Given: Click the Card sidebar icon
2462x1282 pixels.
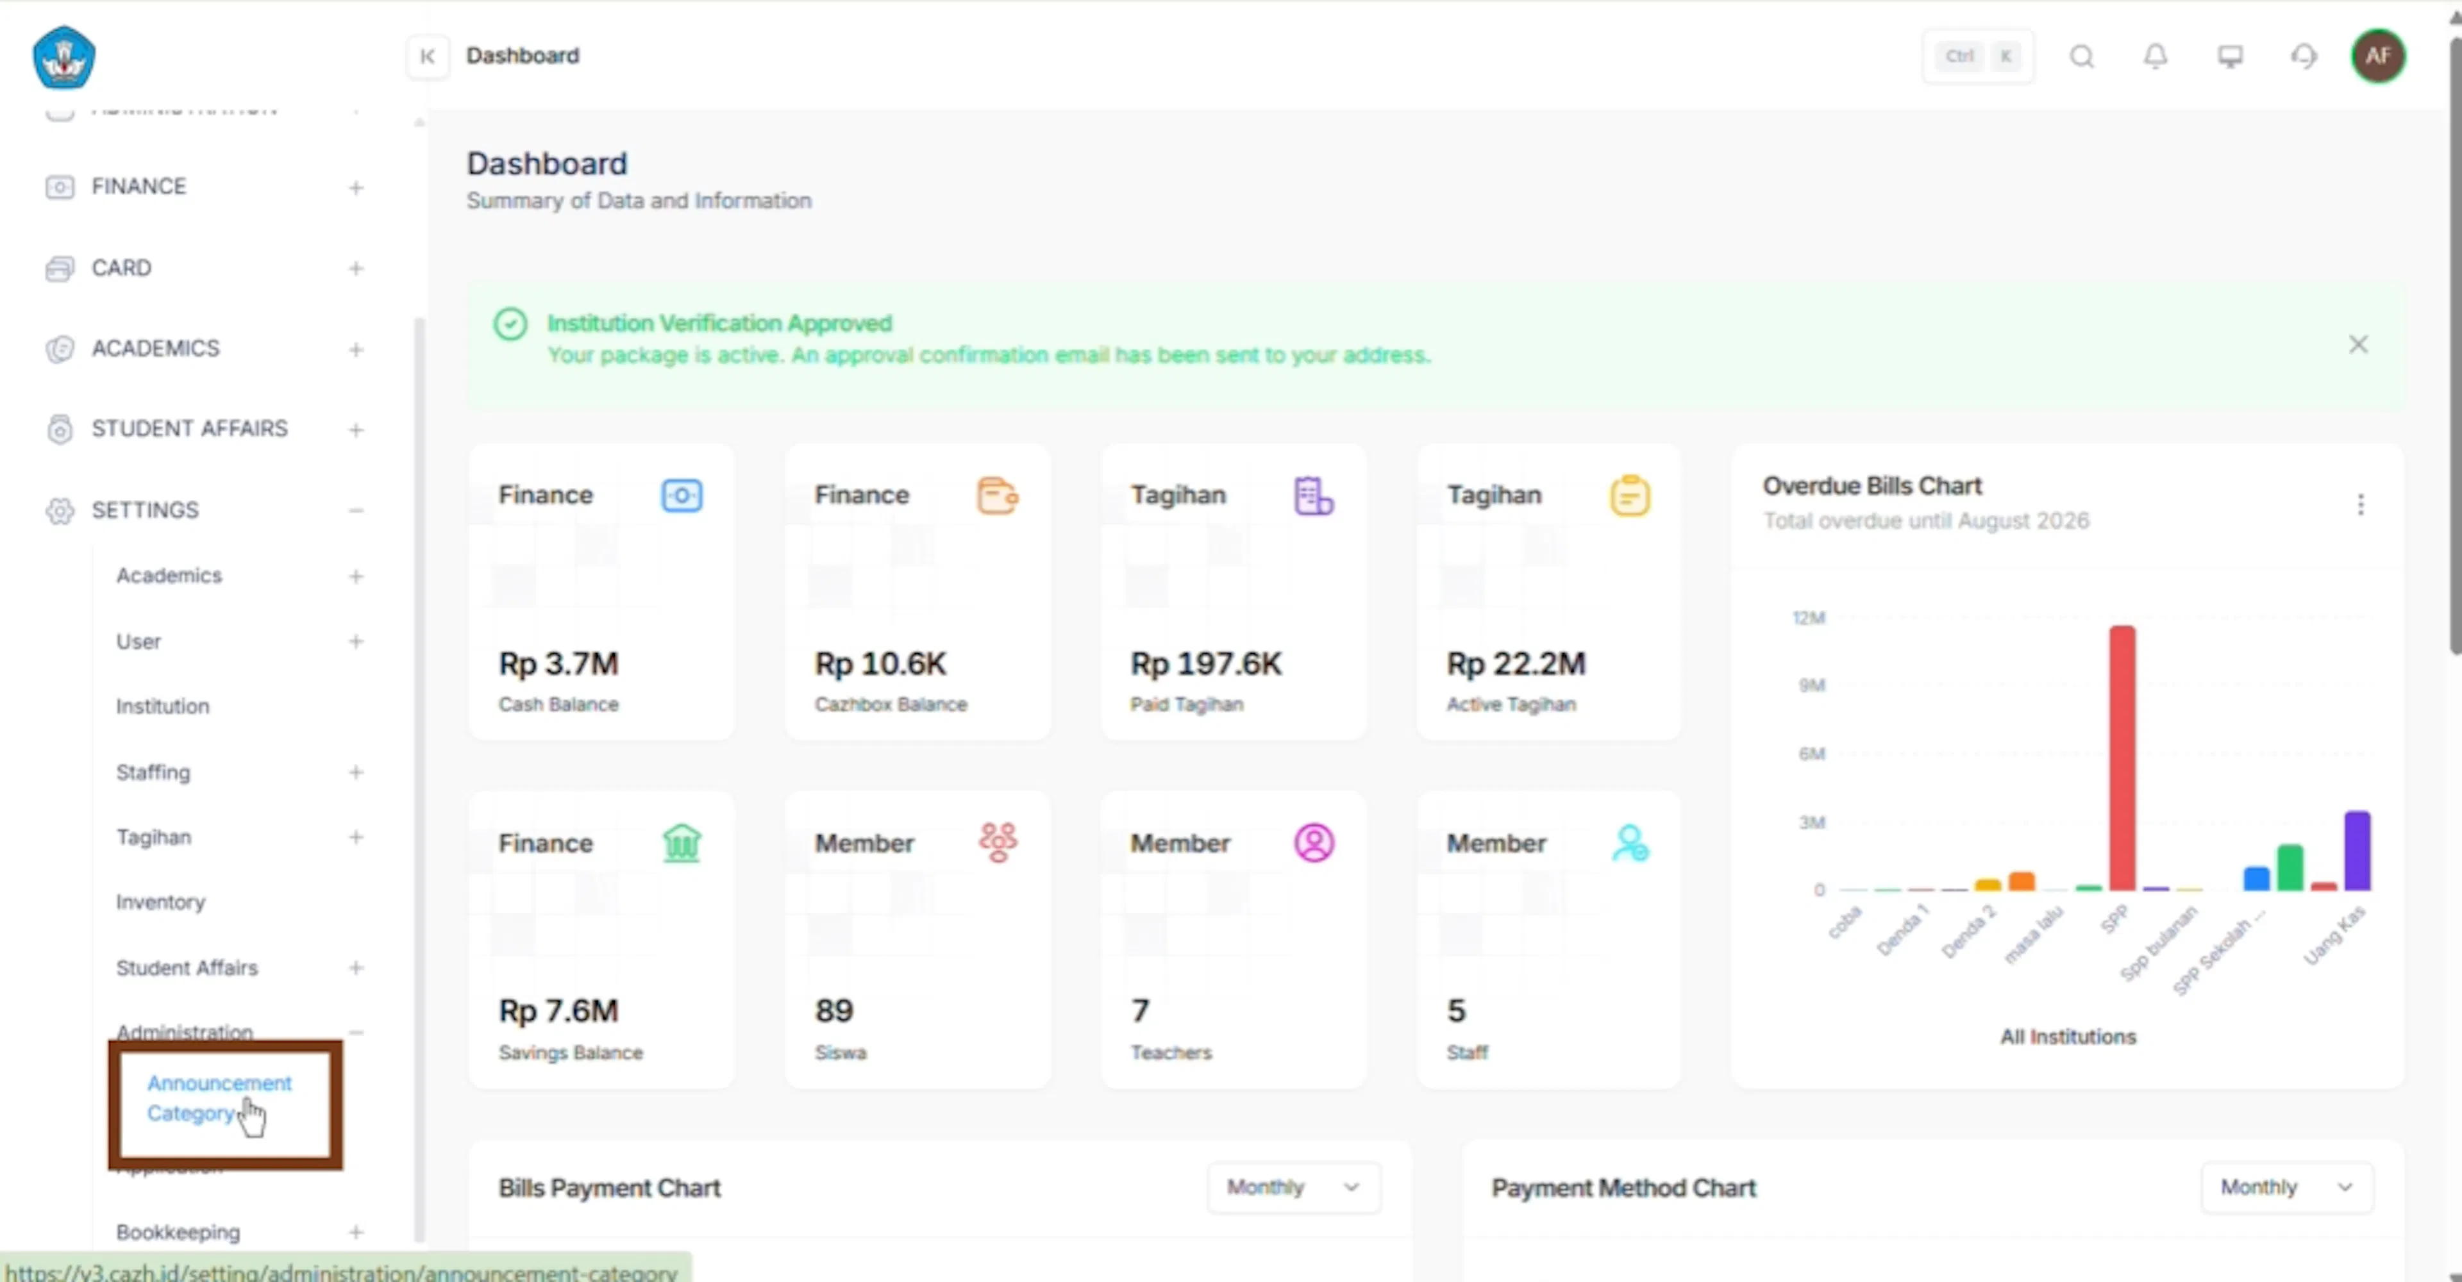Looking at the screenshot, I should [59, 269].
